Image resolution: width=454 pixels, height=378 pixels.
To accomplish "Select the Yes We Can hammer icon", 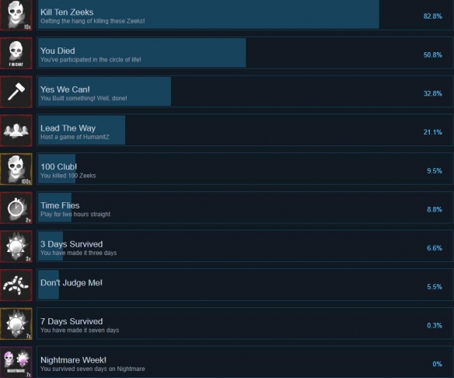I will [x=16, y=92].
